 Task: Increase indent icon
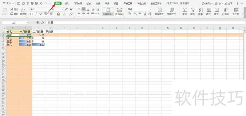pyautogui.click(x=97, y=9)
